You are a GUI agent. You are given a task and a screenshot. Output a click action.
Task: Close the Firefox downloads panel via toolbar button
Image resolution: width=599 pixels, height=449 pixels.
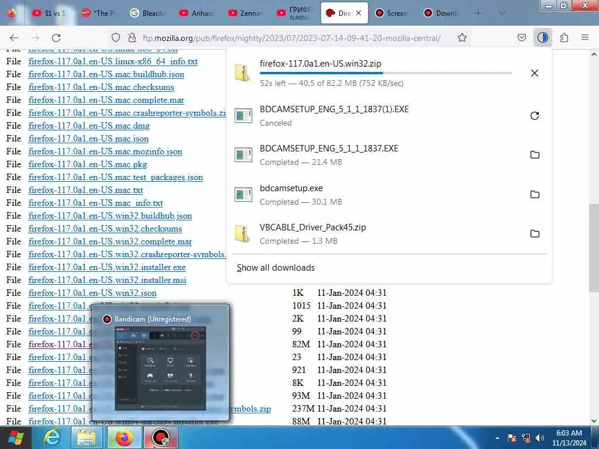pos(543,37)
